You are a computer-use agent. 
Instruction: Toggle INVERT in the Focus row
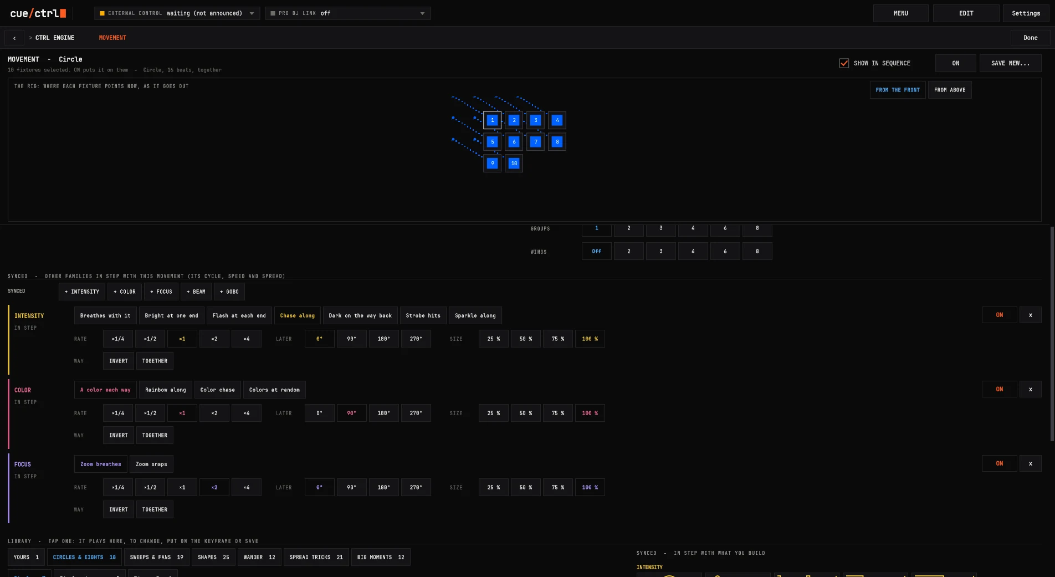(x=118, y=509)
